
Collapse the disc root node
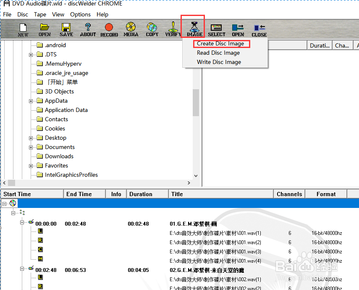[4, 203]
